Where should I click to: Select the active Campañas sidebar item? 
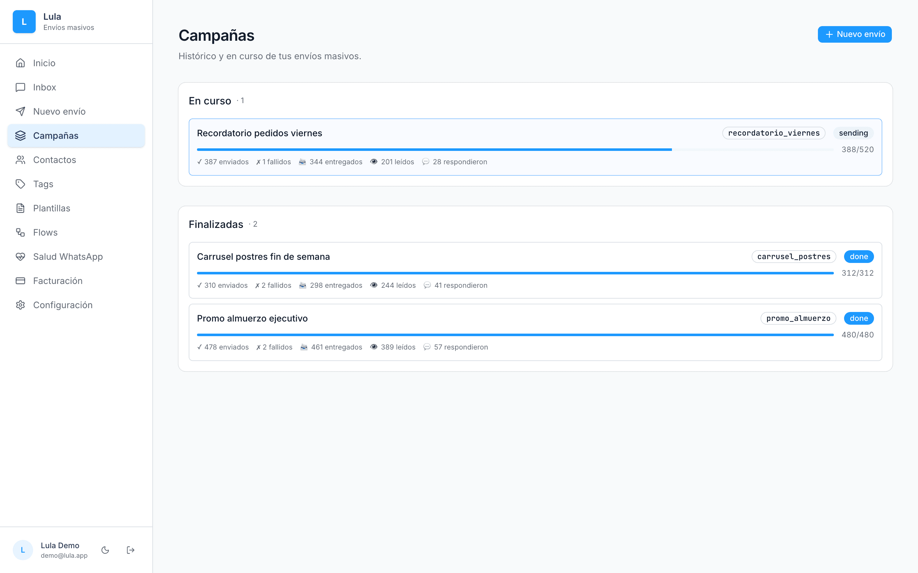point(76,136)
